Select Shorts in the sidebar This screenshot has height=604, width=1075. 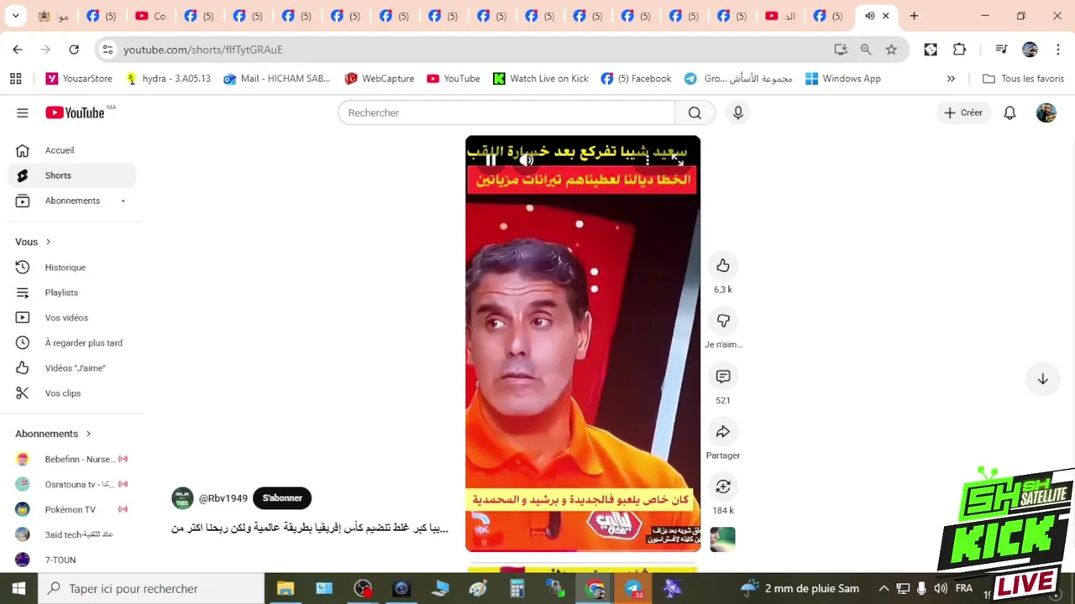point(72,175)
